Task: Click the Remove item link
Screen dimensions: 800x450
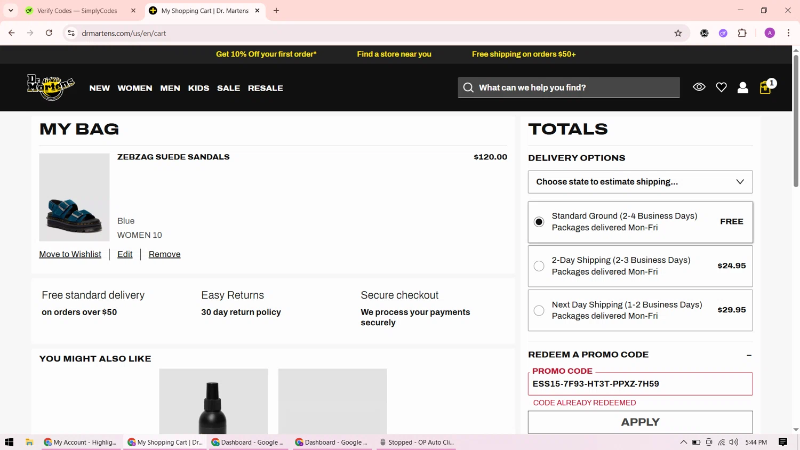Action: click(x=164, y=254)
